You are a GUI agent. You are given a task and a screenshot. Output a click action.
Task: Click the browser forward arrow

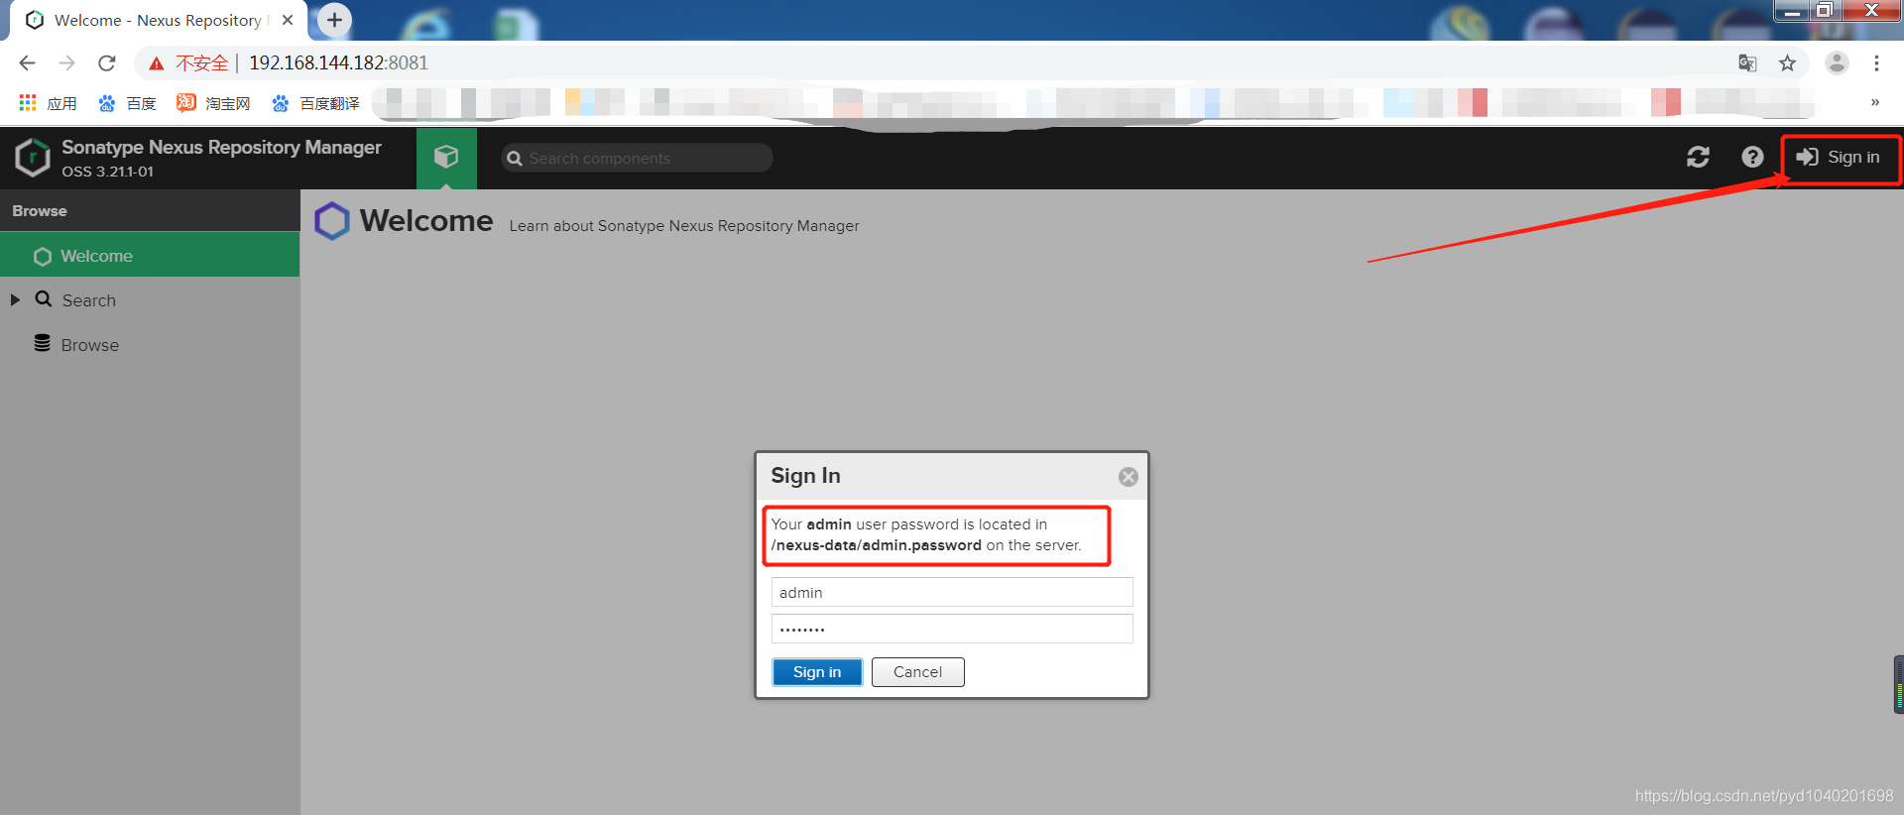[66, 63]
